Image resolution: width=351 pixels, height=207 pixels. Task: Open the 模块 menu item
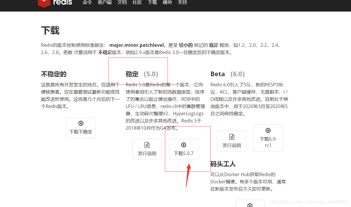pos(167,2)
